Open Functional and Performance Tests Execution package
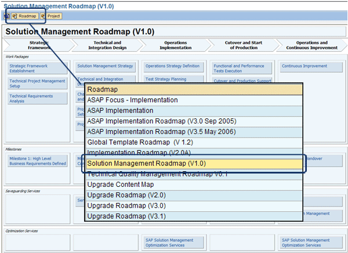 coord(242,68)
